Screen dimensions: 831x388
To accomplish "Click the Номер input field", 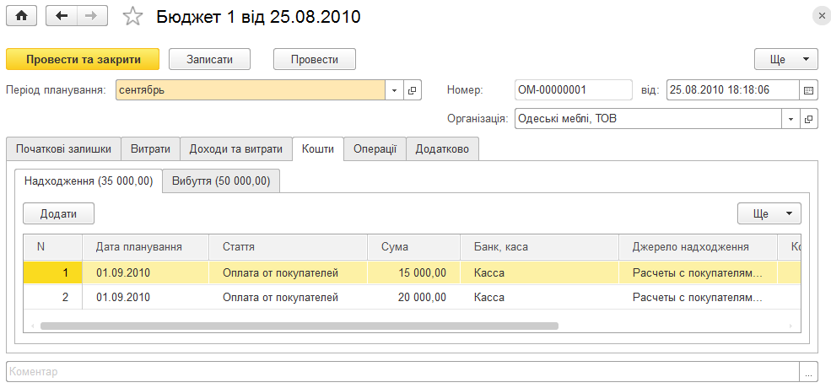I will 574,90.
